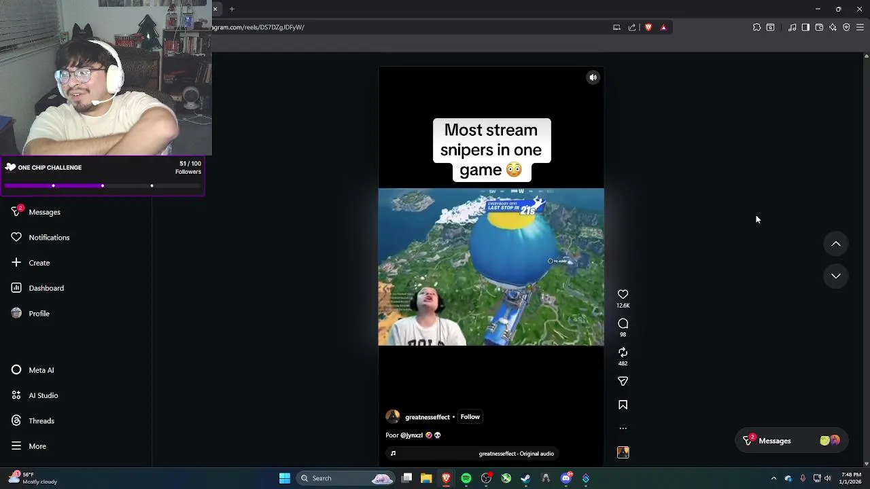Viewport: 870px width, 489px height.
Task: Click the Threads logo icon
Action: [16, 420]
